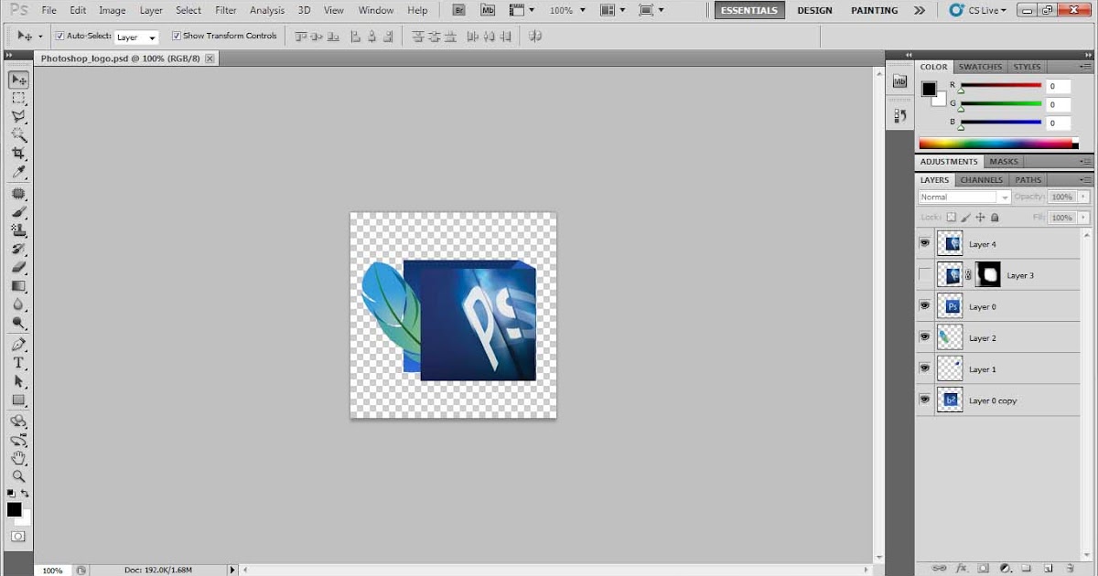Select the Zoom tool
Screen dimensions: 1098x576
(18, 476)
